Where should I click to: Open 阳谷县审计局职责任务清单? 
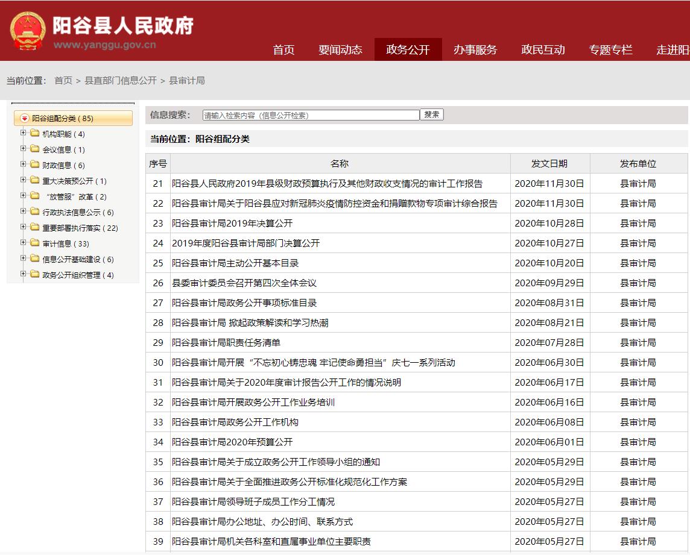pos(226,343)
